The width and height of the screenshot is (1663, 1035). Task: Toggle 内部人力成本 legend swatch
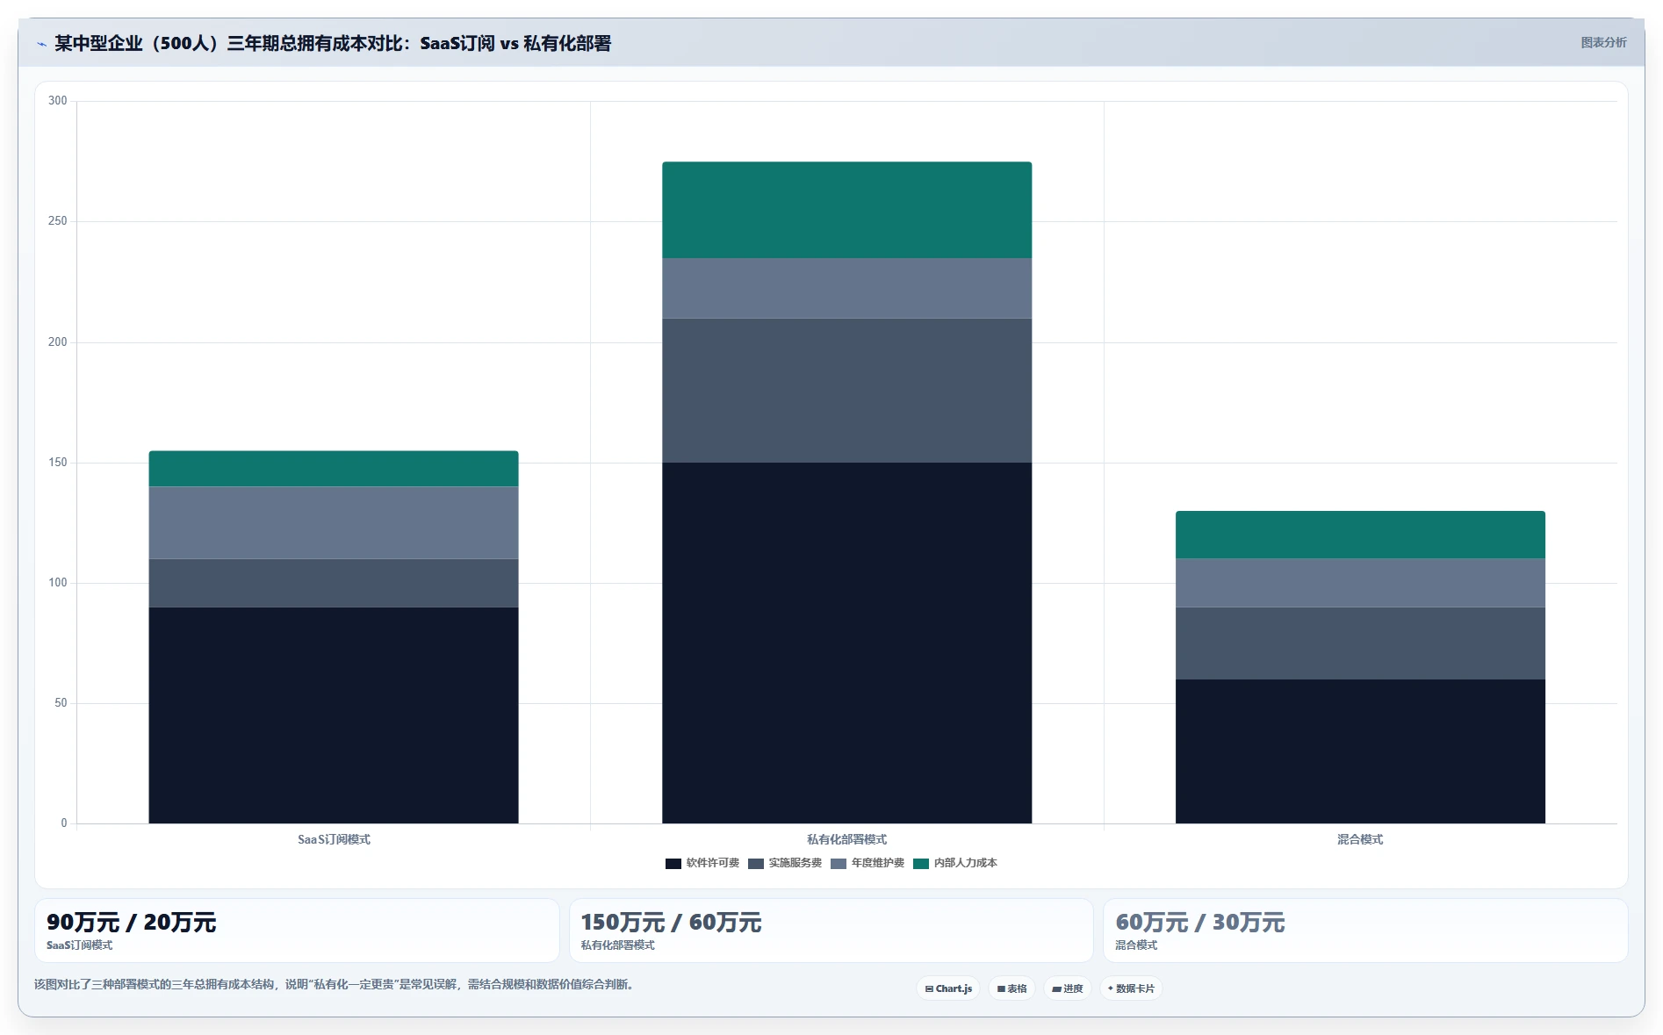pyautogui.click(x=921, y=864)
